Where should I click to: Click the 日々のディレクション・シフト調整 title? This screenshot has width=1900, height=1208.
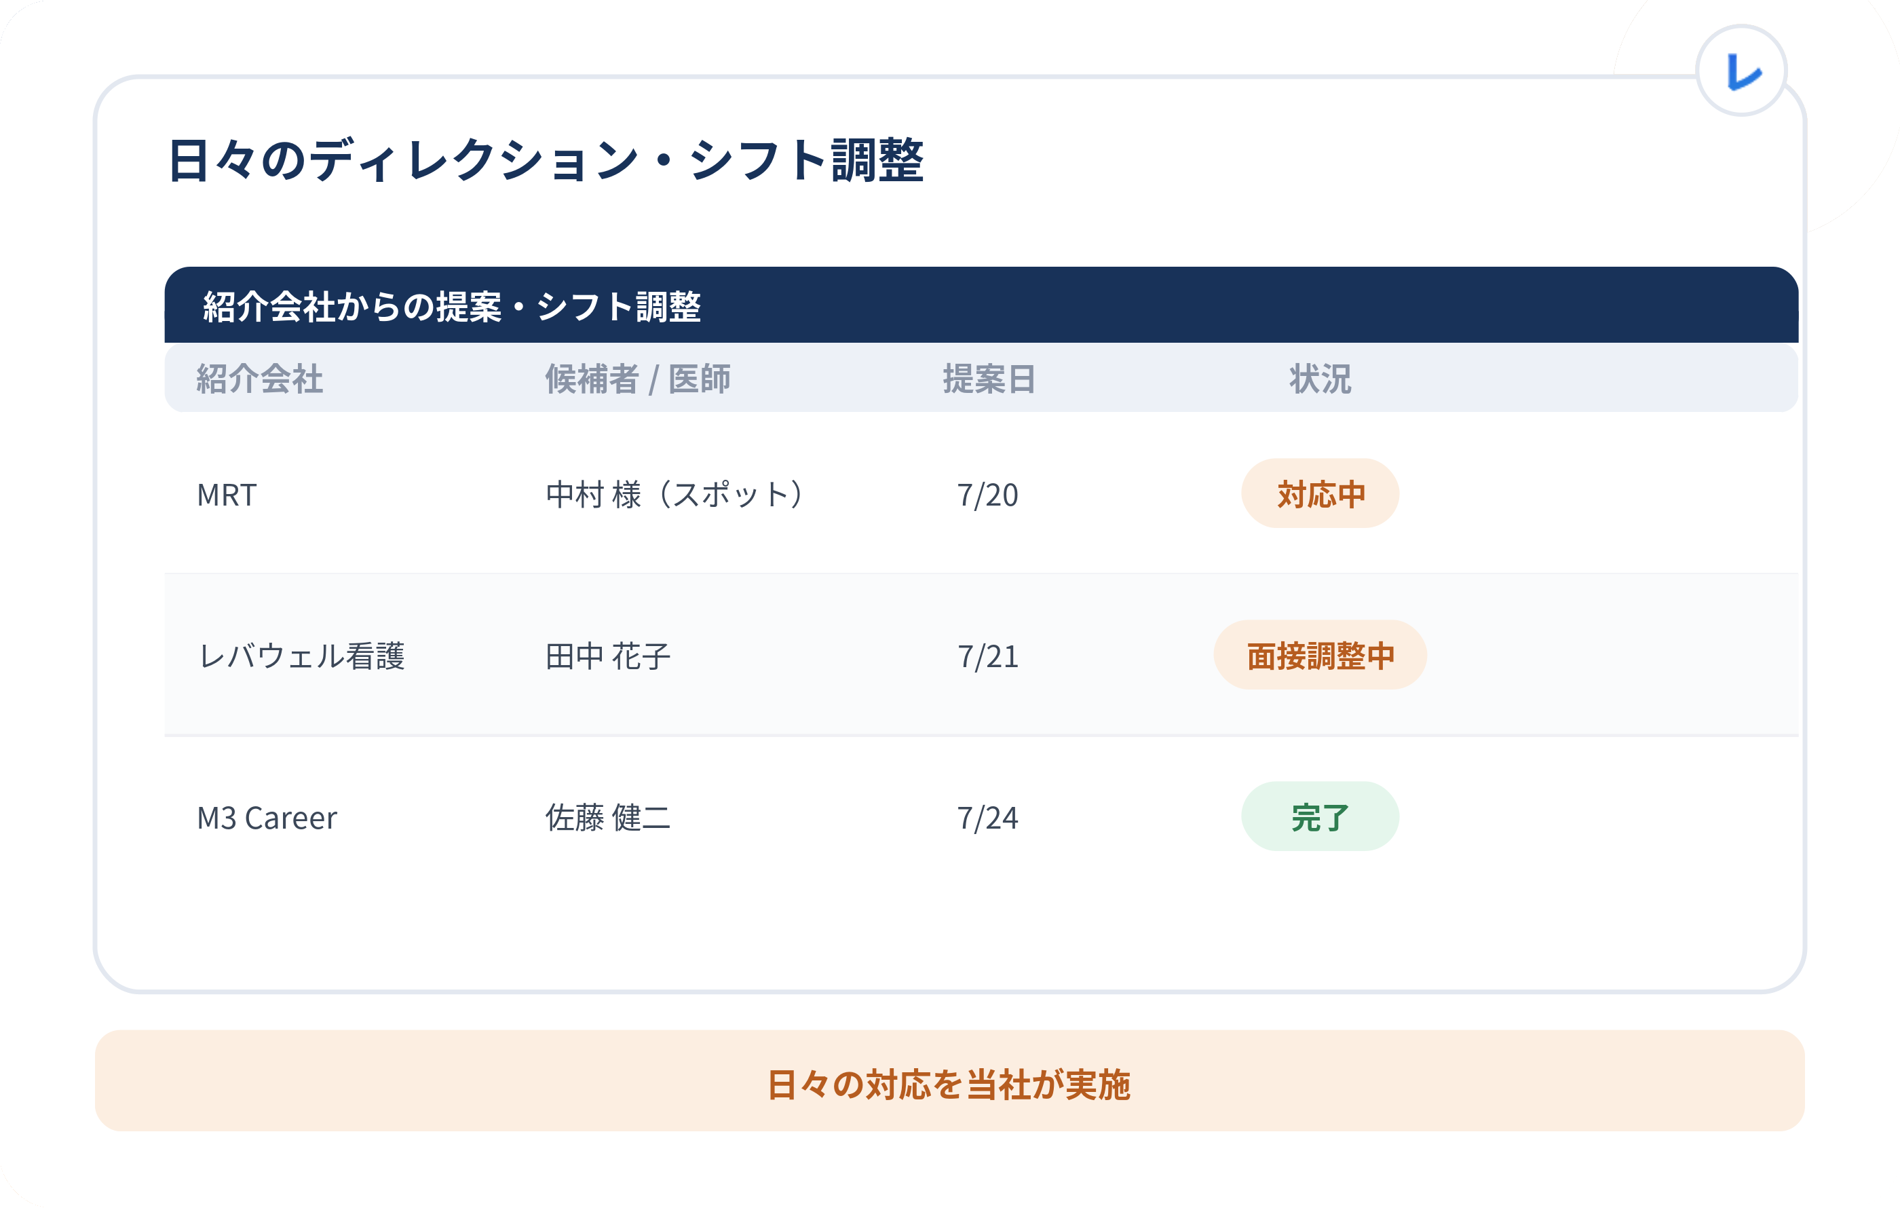coord(545,160)
